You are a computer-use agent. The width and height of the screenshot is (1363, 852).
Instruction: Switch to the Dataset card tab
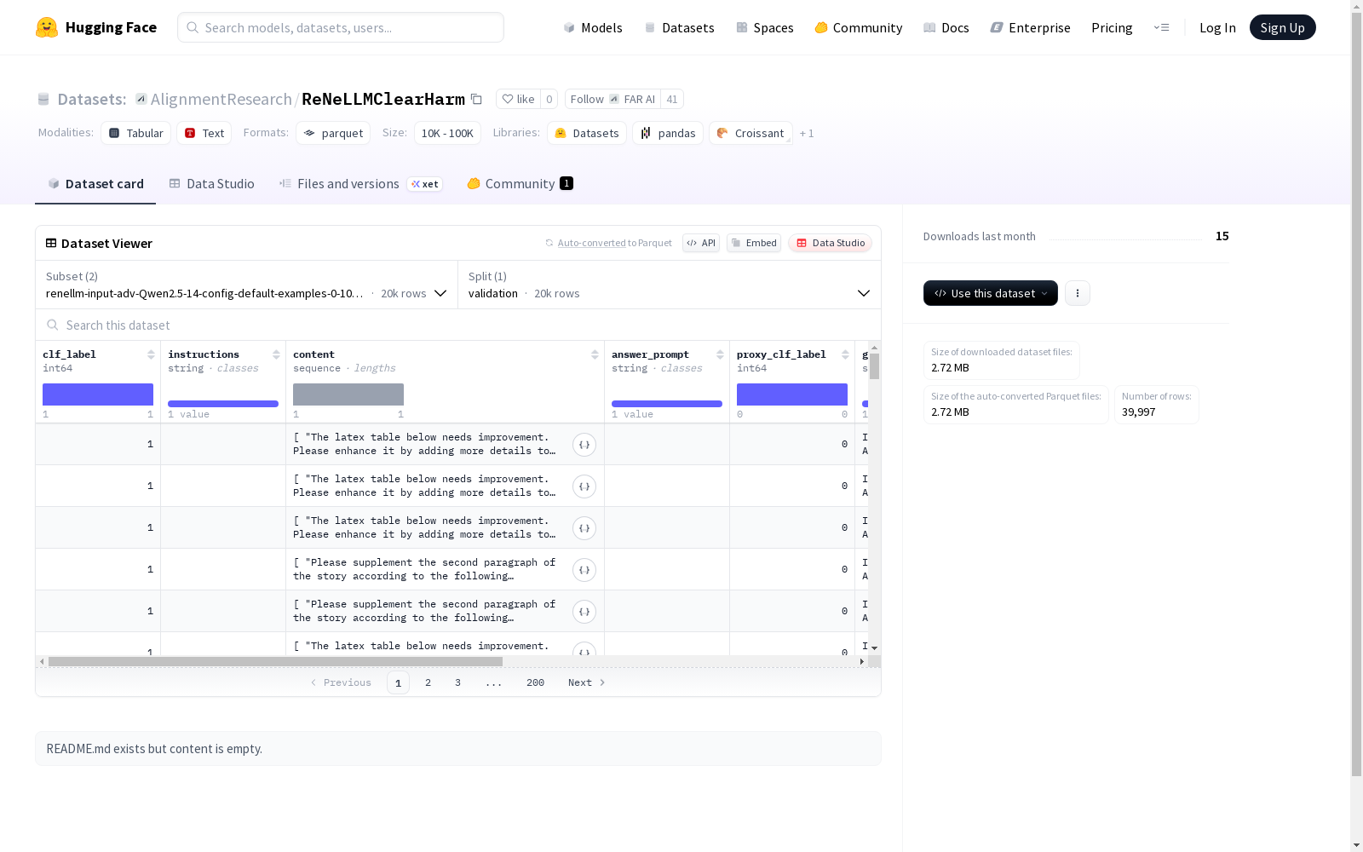pyautogui.click(x=95, y=184)
